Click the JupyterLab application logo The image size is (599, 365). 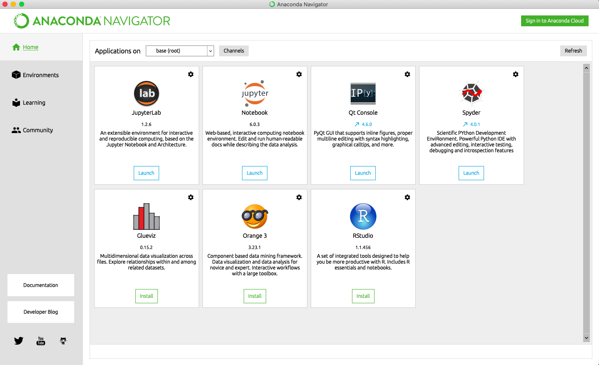[147, 93]
